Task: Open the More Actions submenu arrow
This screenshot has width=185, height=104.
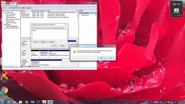Action: coord(96,15)
